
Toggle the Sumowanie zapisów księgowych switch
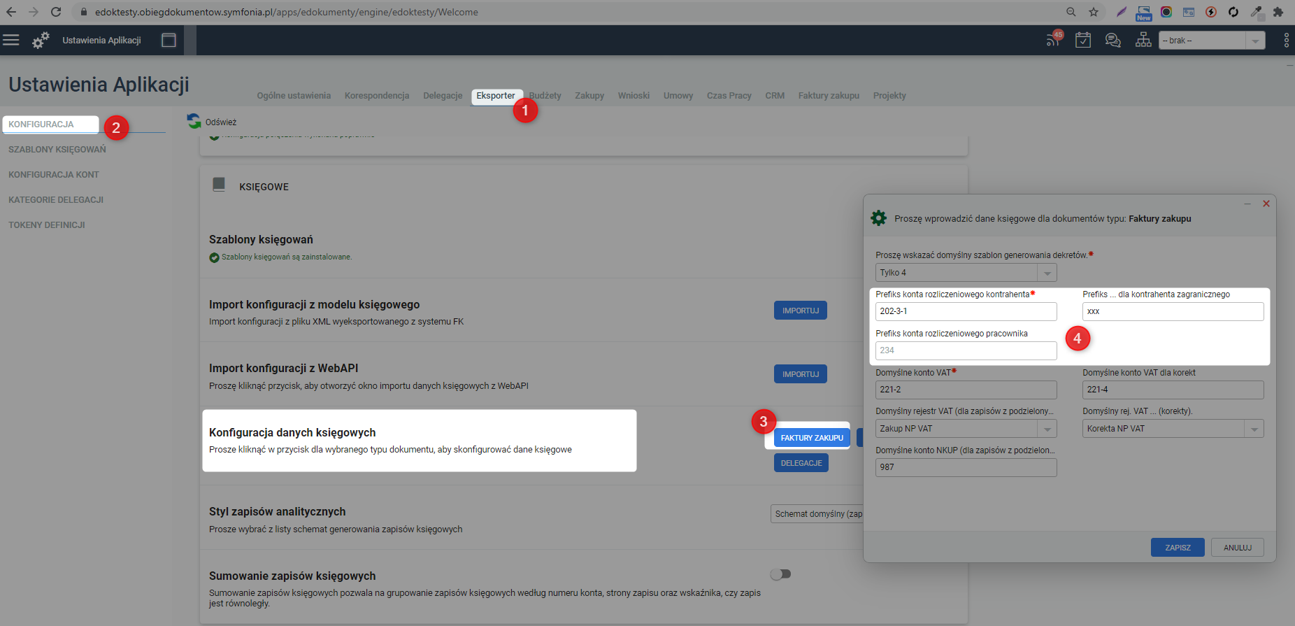coord(780,574)
